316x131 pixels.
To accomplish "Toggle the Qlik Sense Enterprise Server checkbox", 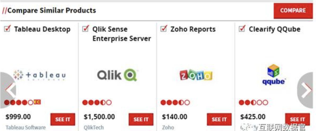I will pyautogui.click(x=85, y=29).
